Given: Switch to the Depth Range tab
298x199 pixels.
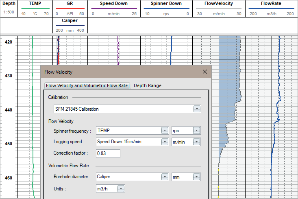Looking at the screenshot, I should (x=148, y=85).
